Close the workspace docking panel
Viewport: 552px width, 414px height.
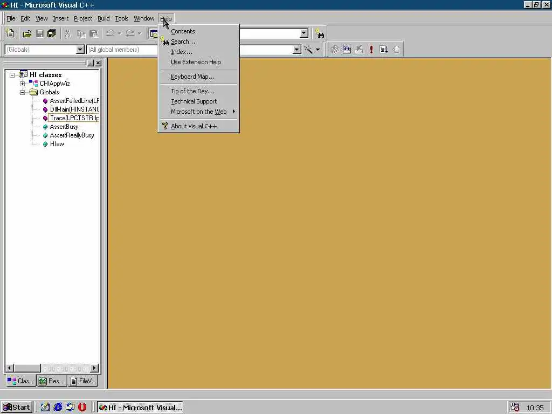98,63
